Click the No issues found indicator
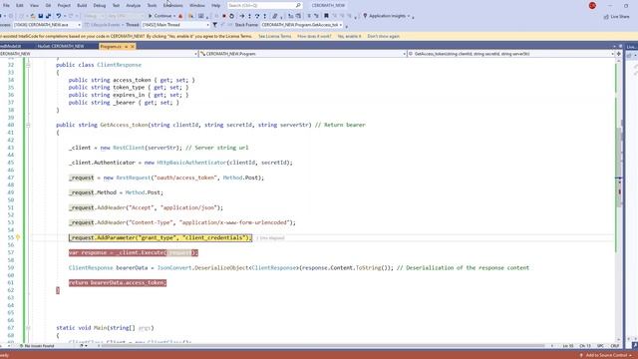This screenshot has width=638, height=359. [x=38, y=346]
